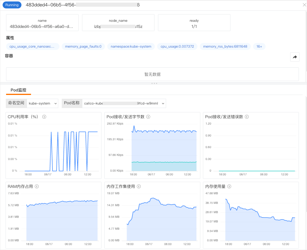
Task: Click the cpu_usage:0.007372 attribute tag
Action: click(177, 46)
